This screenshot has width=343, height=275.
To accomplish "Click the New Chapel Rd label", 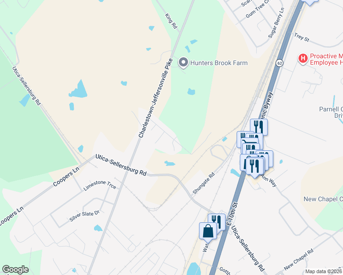I will pos(299,260).
